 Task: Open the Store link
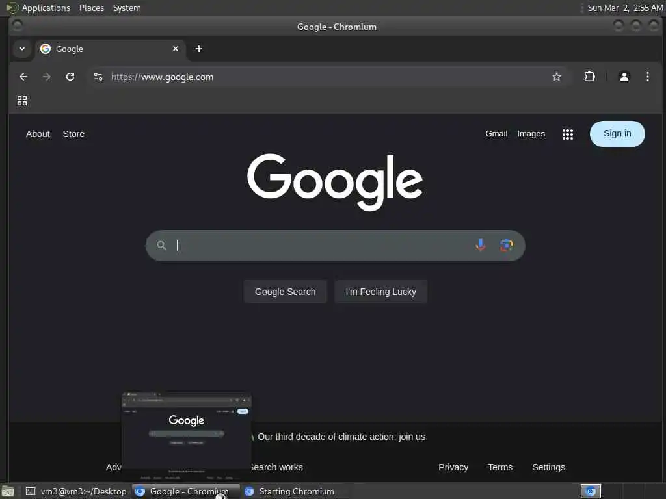click(73, 134)
